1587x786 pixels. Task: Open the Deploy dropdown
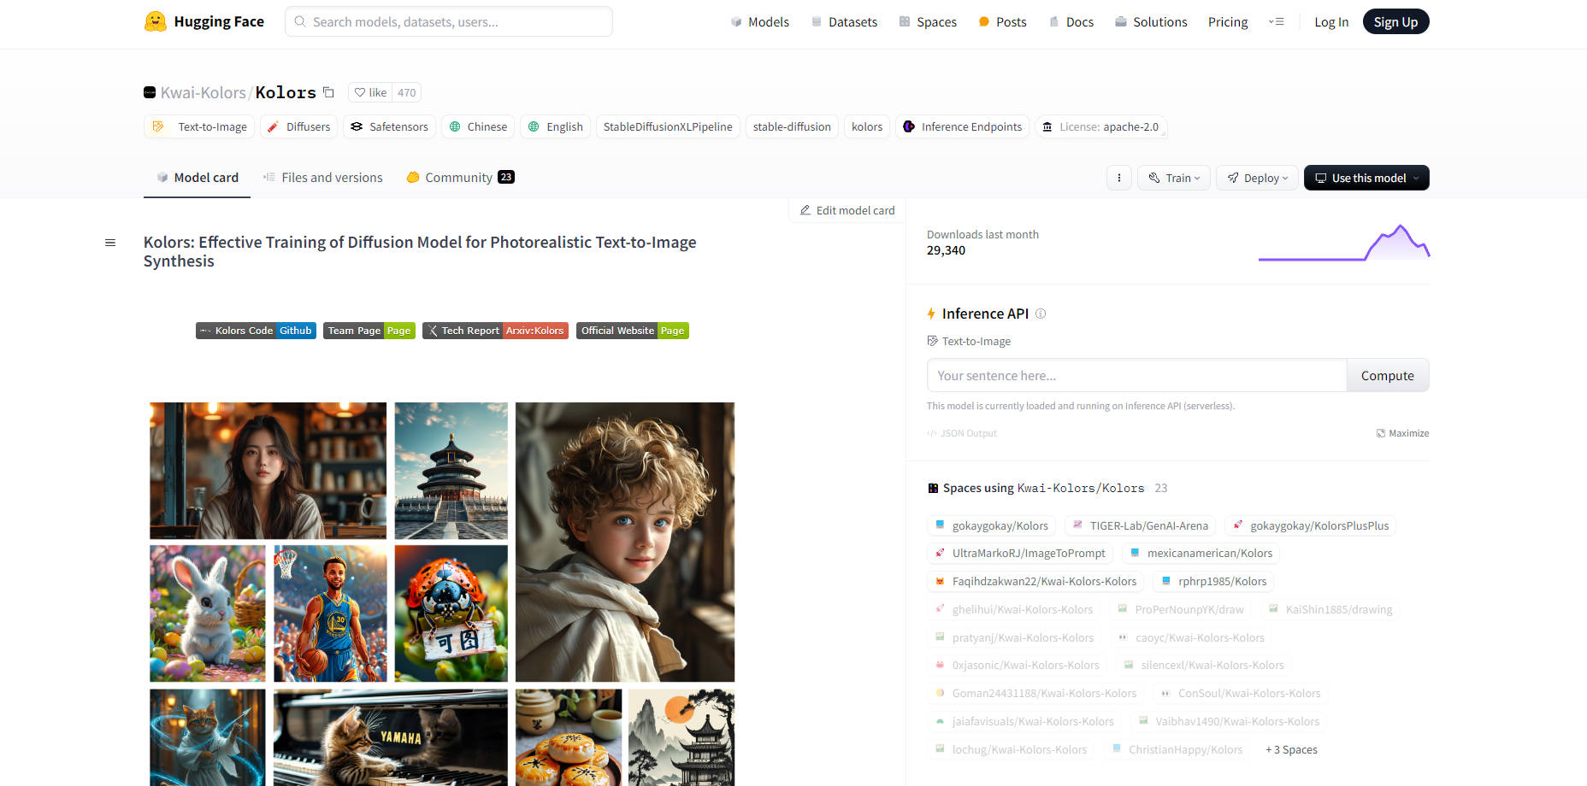[1256, 178]
